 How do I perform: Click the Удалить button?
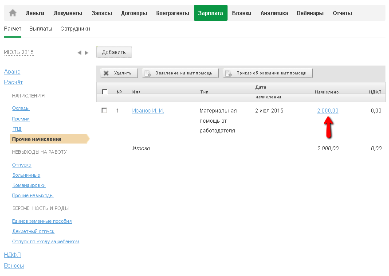[119, 73]
